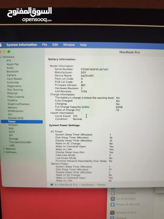Click the Condition value Normal
Screen dimensions: 164x219
[77, 119]
